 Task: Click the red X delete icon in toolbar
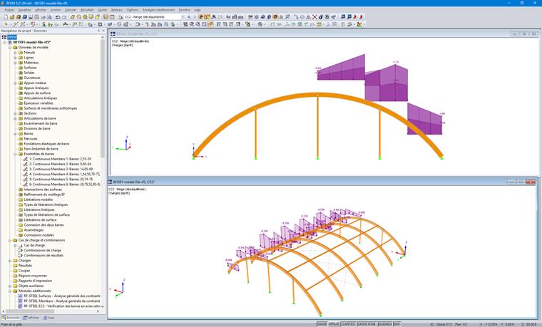315,17
